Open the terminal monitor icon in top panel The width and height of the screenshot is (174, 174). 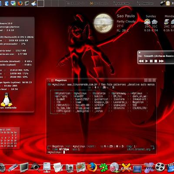27,3
